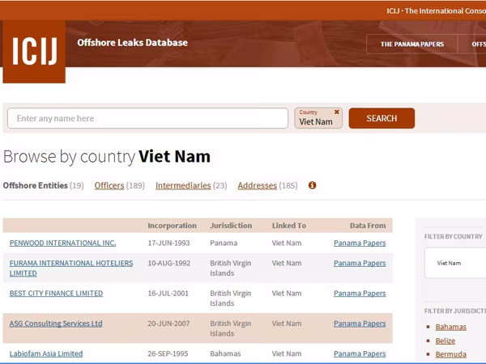This screenshot has width=486, height=364.
Task: Filter by Bermuda jurisdiction
Action: coord(450,354)
